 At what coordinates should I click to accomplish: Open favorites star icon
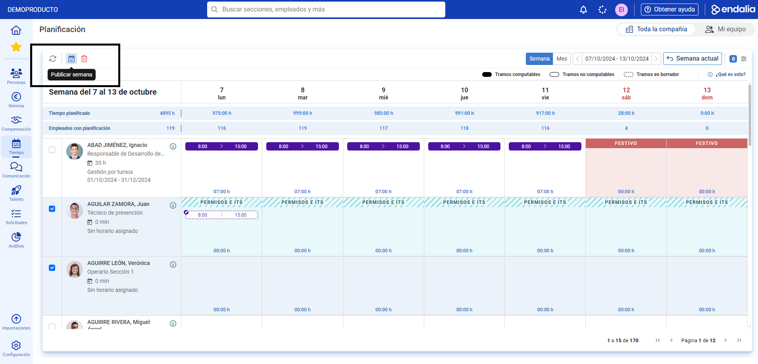click(16, 47)
